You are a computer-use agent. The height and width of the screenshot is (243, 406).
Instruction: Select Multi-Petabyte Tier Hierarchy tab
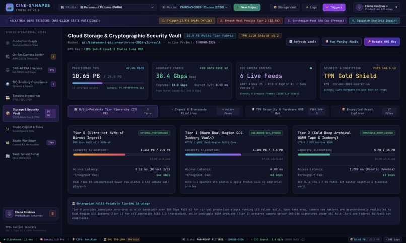coord(113,111)
